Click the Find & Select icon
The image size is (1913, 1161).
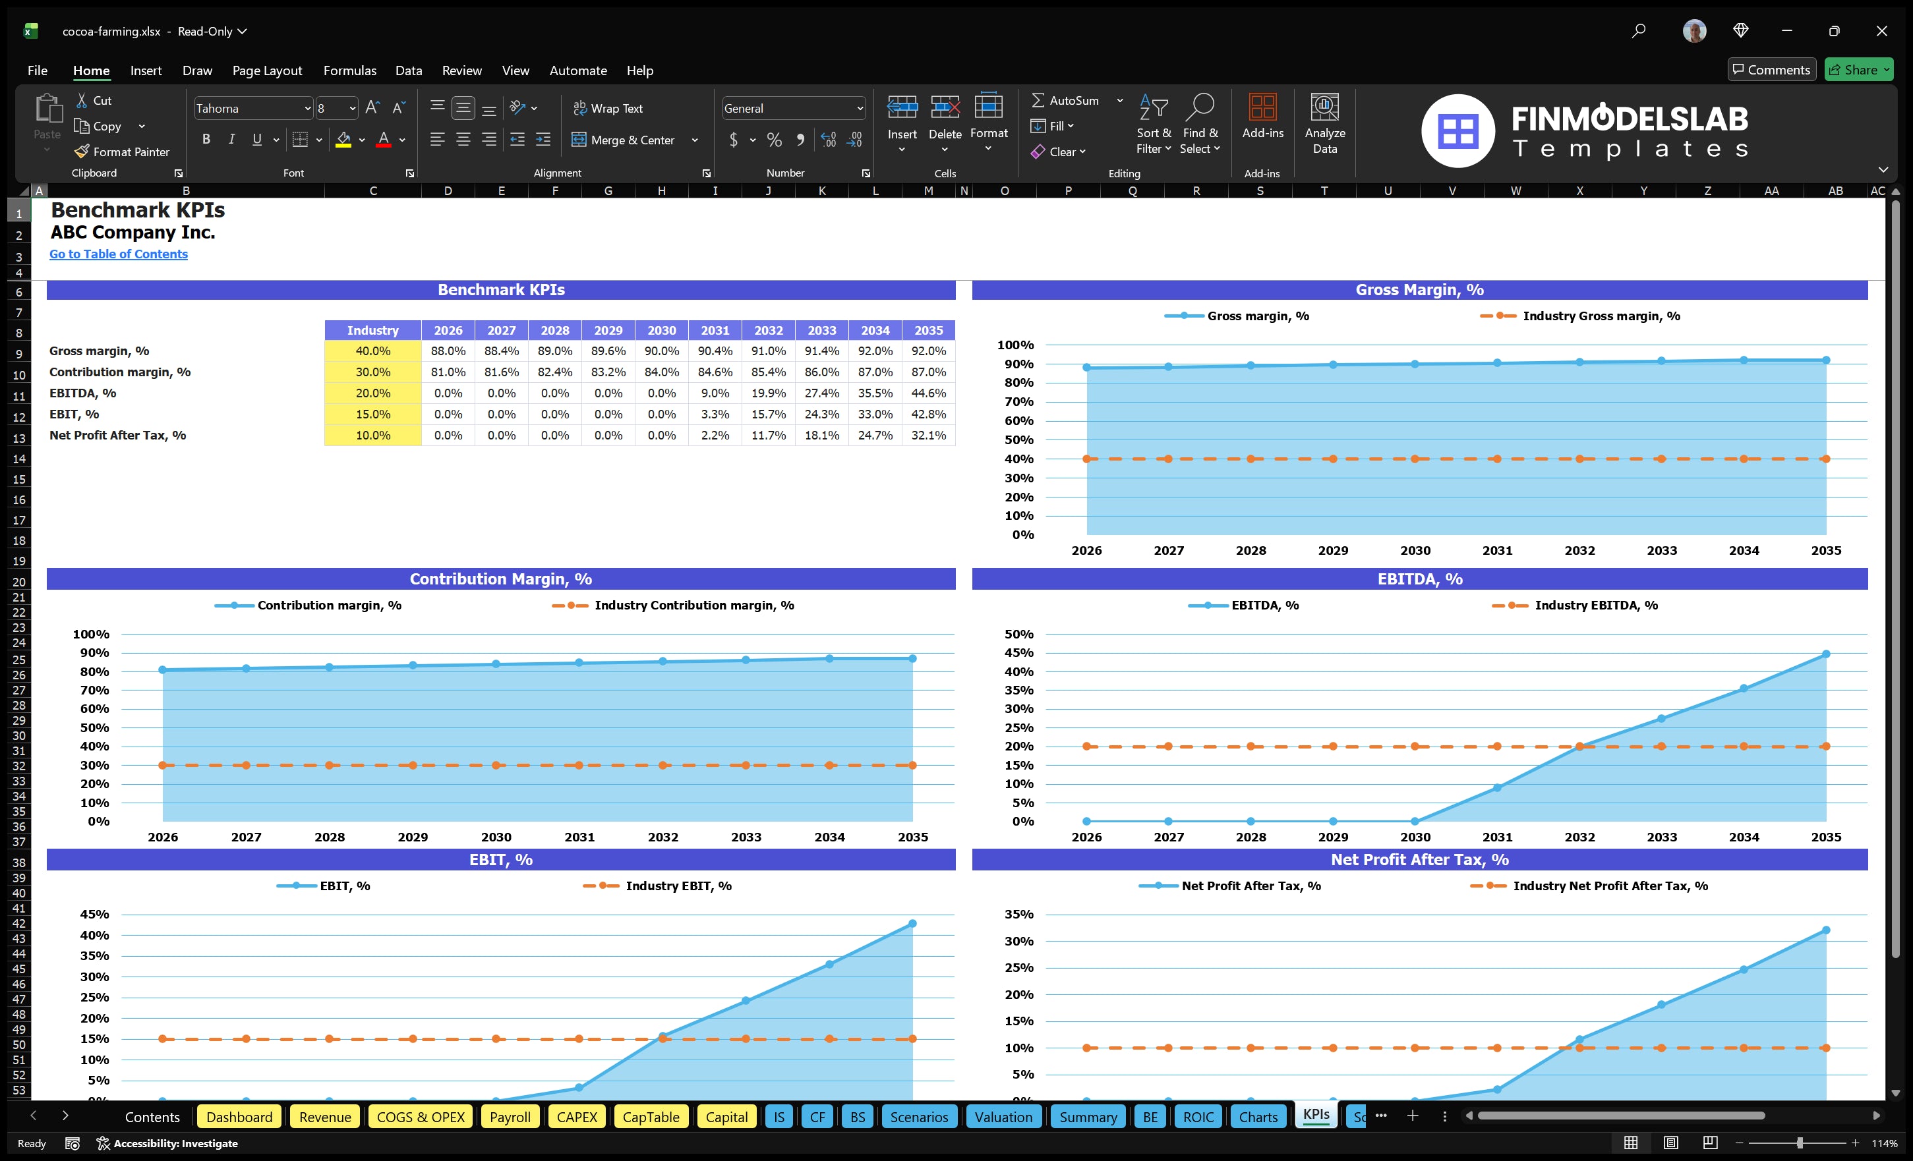1200,124
